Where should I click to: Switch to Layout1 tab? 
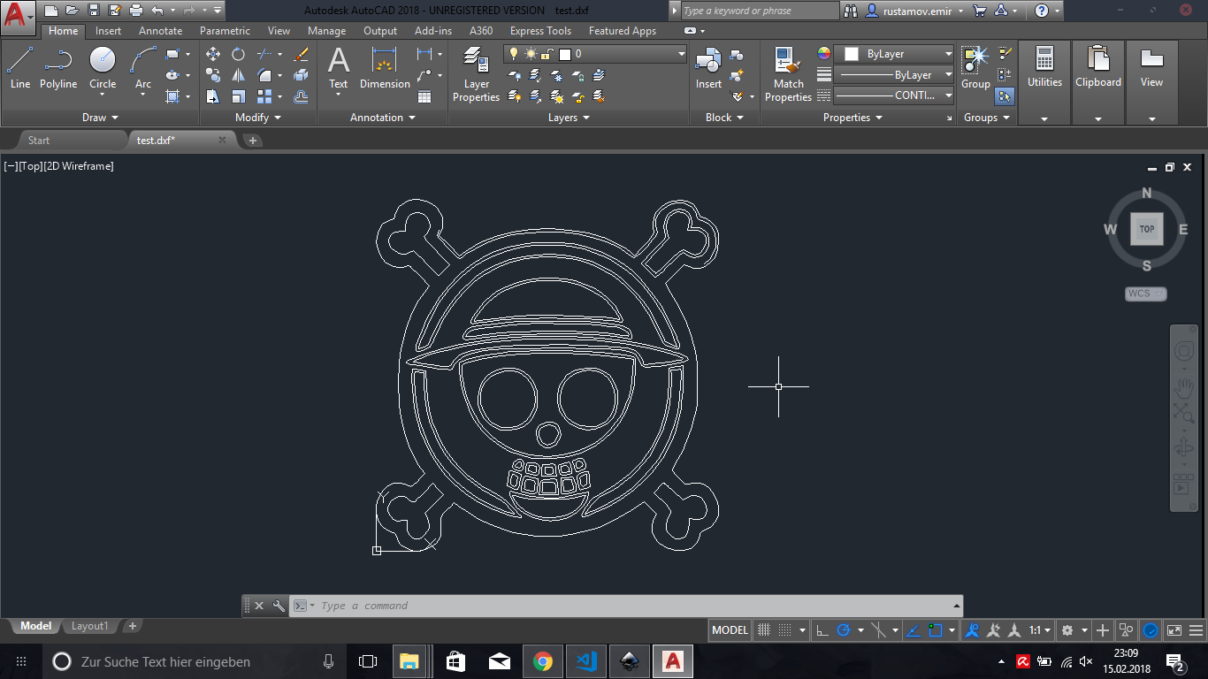pyautogui.click(x=89, y=626)
